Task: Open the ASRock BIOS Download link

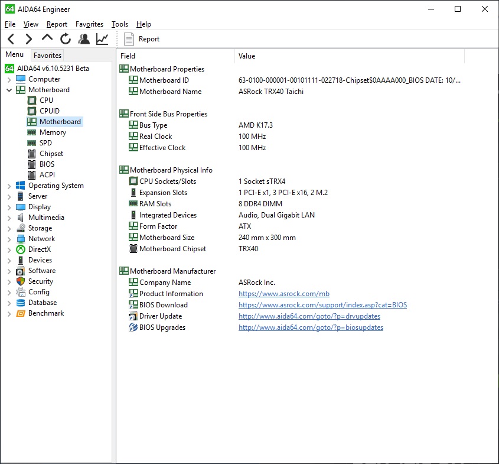Action: coord(322,305)
